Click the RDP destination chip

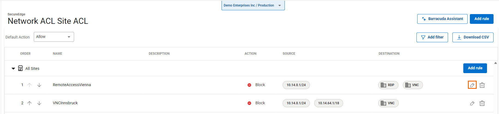[388, 85]
